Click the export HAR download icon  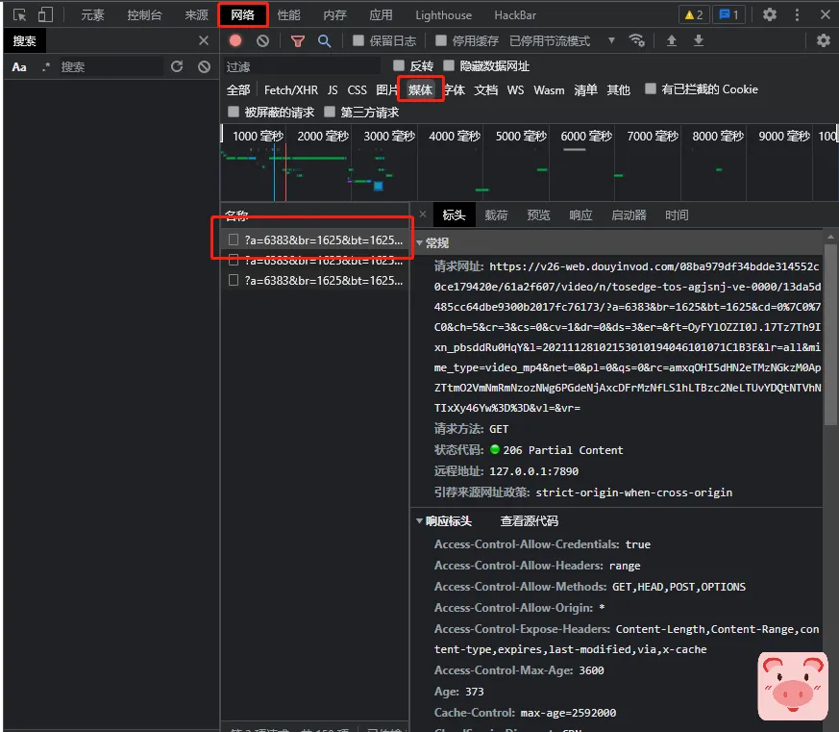click(x=699, y=40)
